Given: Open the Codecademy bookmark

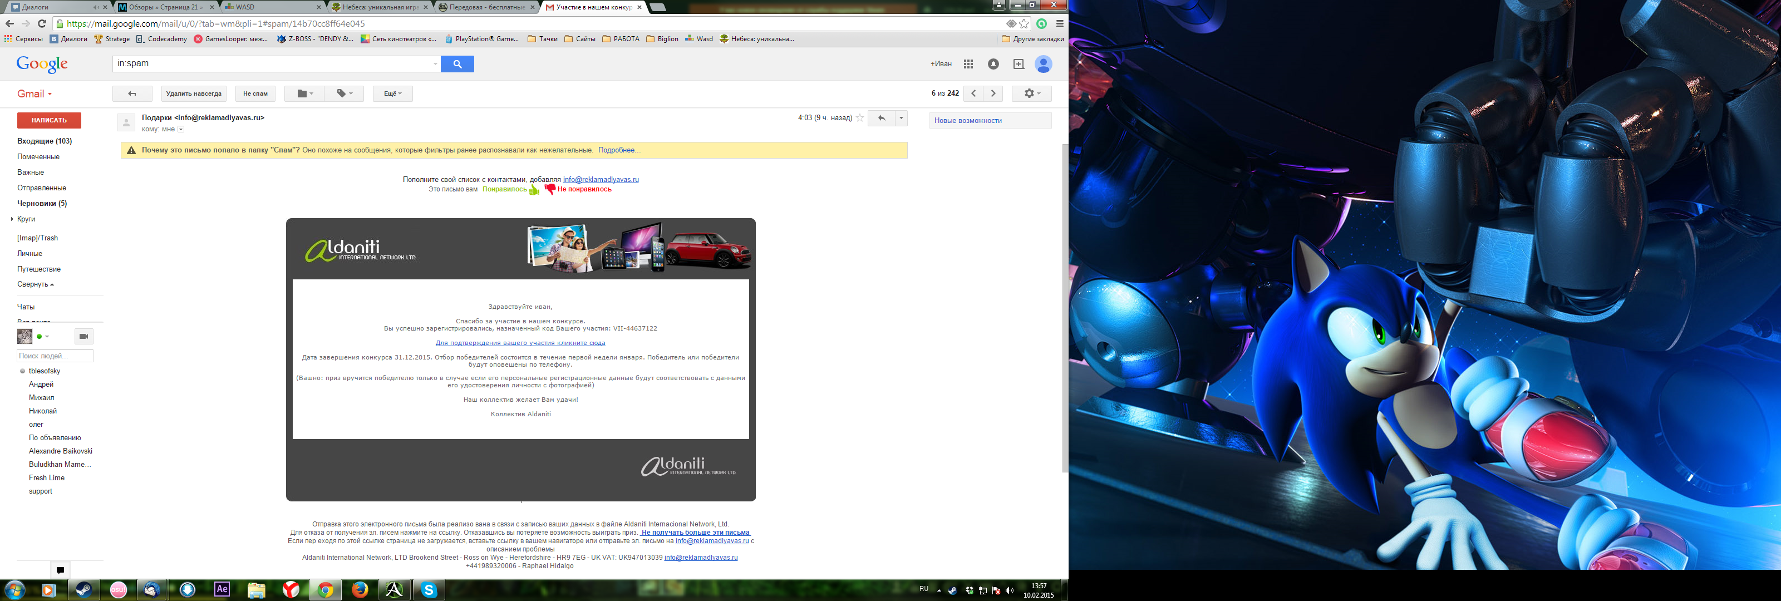Looking at the screenshot, I should (x=162, y=39).
